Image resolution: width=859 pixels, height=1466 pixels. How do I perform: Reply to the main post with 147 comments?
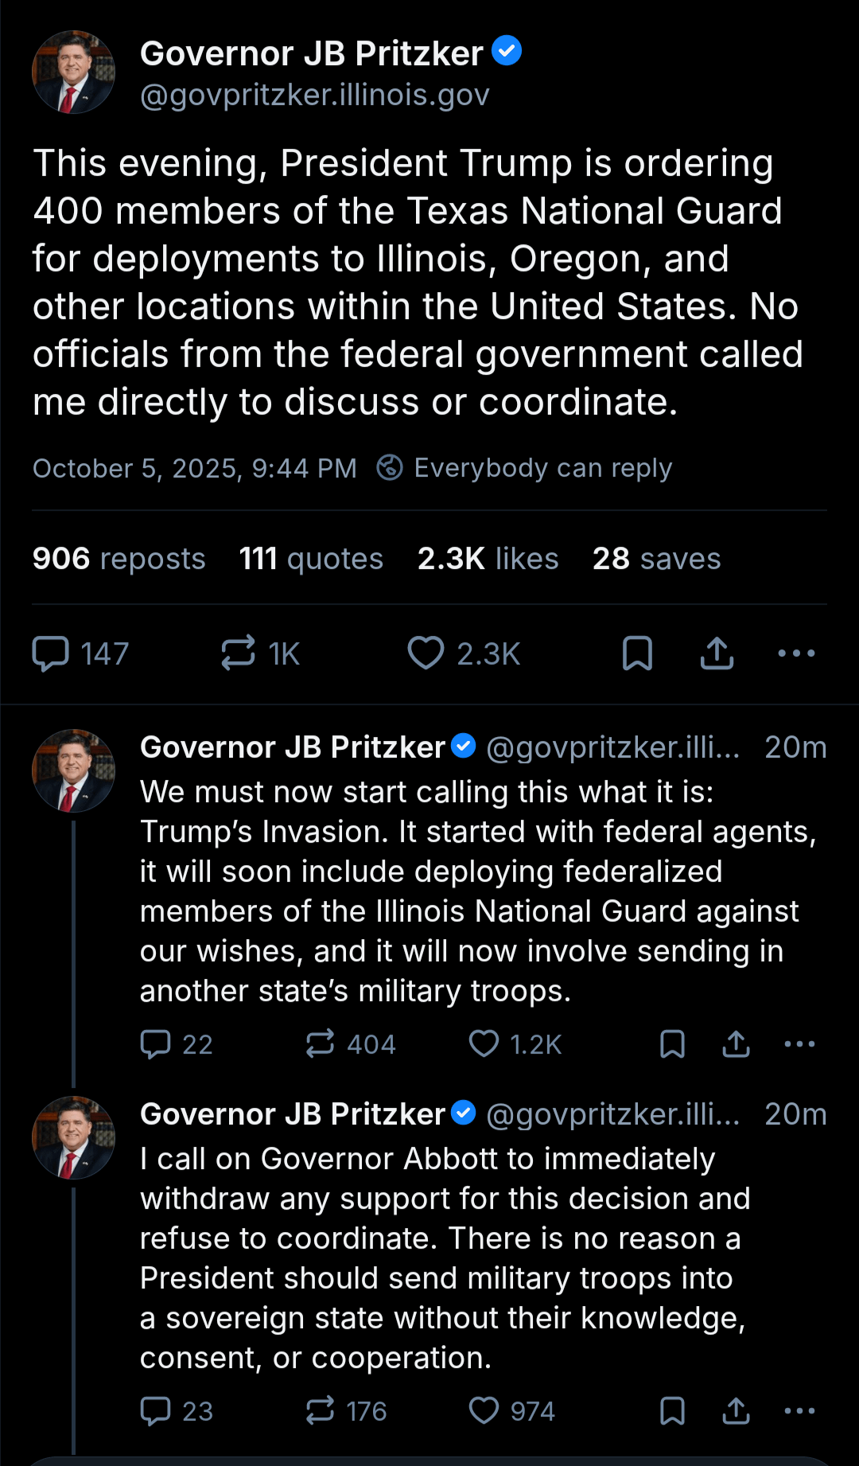(x=50, y=653)
